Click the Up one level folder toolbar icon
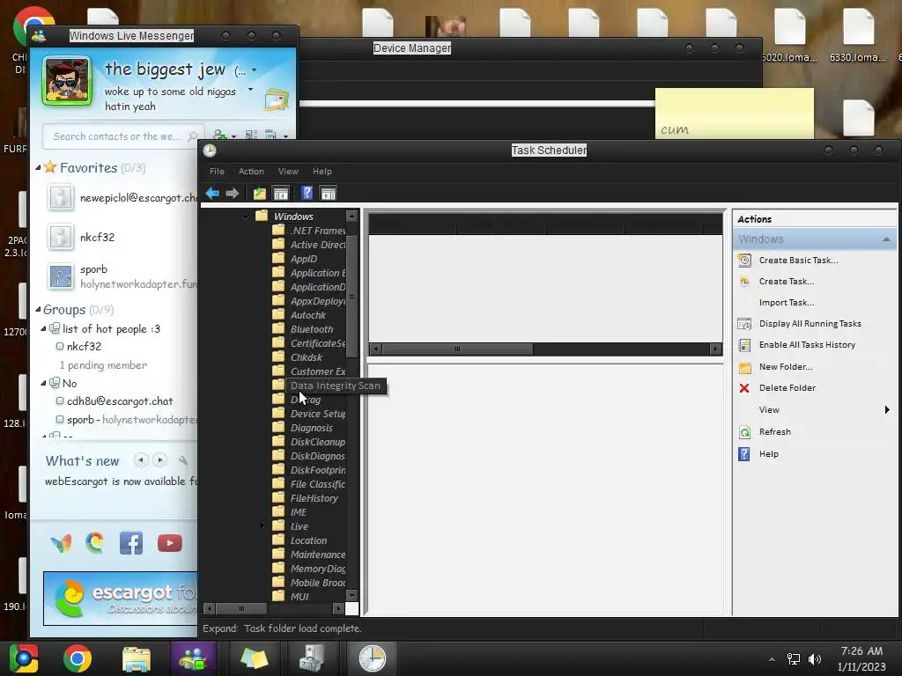Screen dimensions: 902x676 [260, 193]
